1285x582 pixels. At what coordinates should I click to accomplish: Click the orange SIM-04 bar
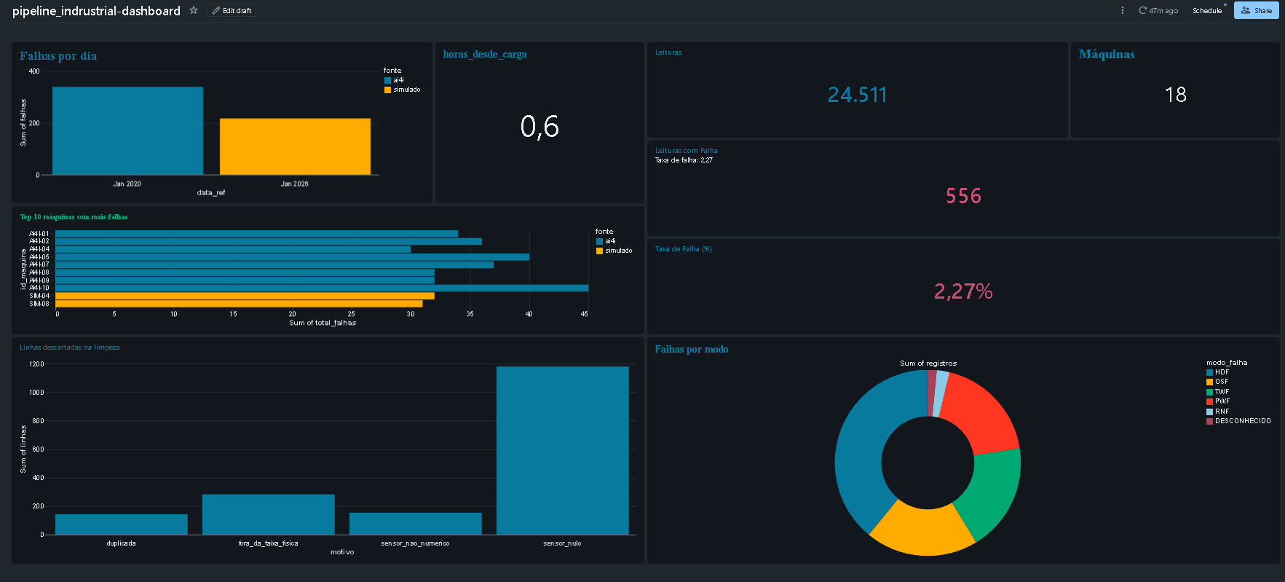[x=245, y=296]
